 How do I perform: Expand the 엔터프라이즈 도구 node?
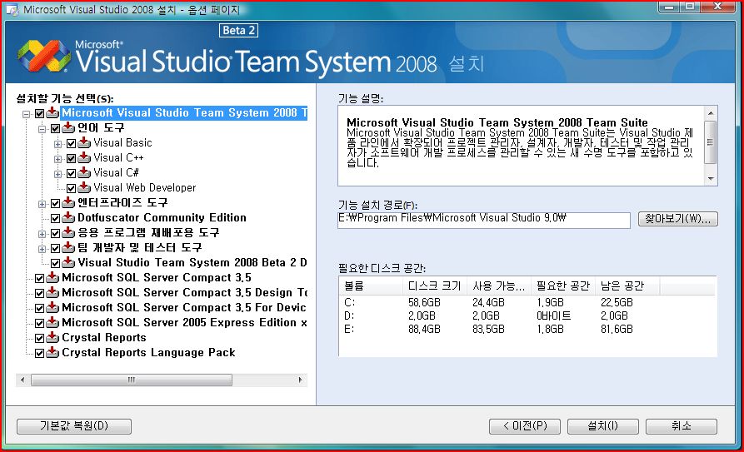42,205
